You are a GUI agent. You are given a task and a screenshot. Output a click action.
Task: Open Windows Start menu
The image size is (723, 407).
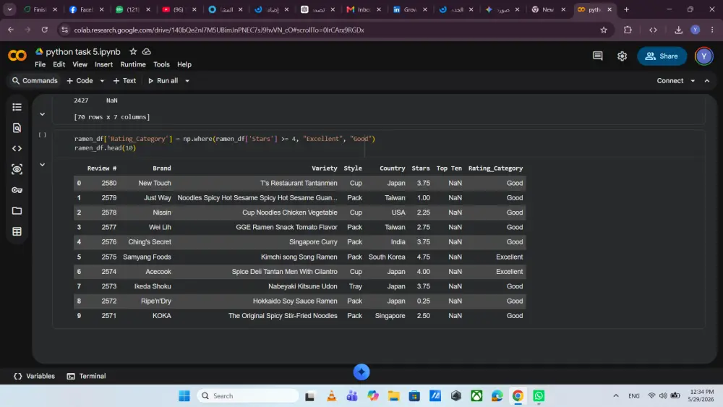coord(184,396)
